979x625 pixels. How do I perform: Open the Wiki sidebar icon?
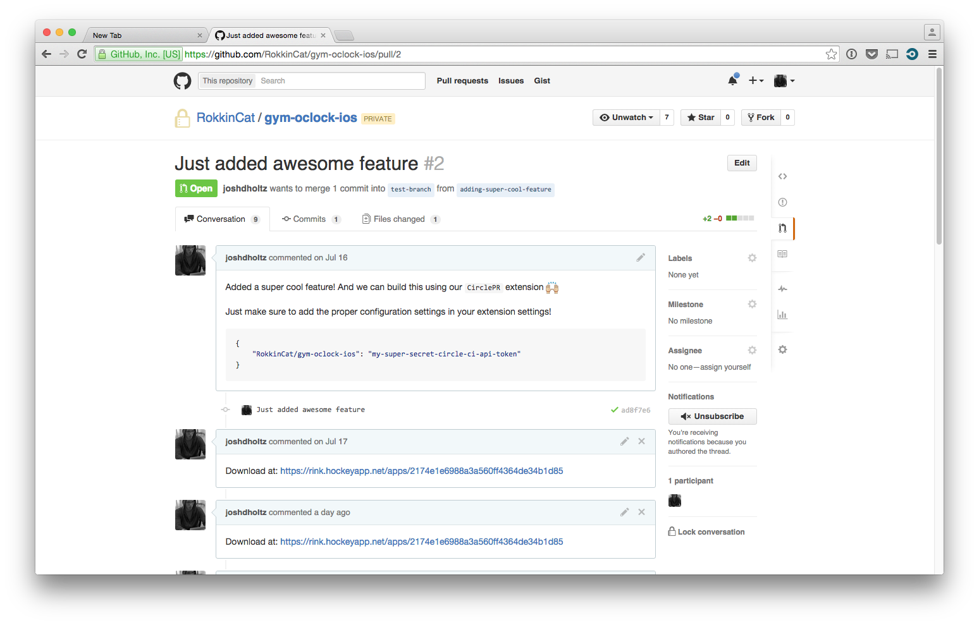click(782, 254)
